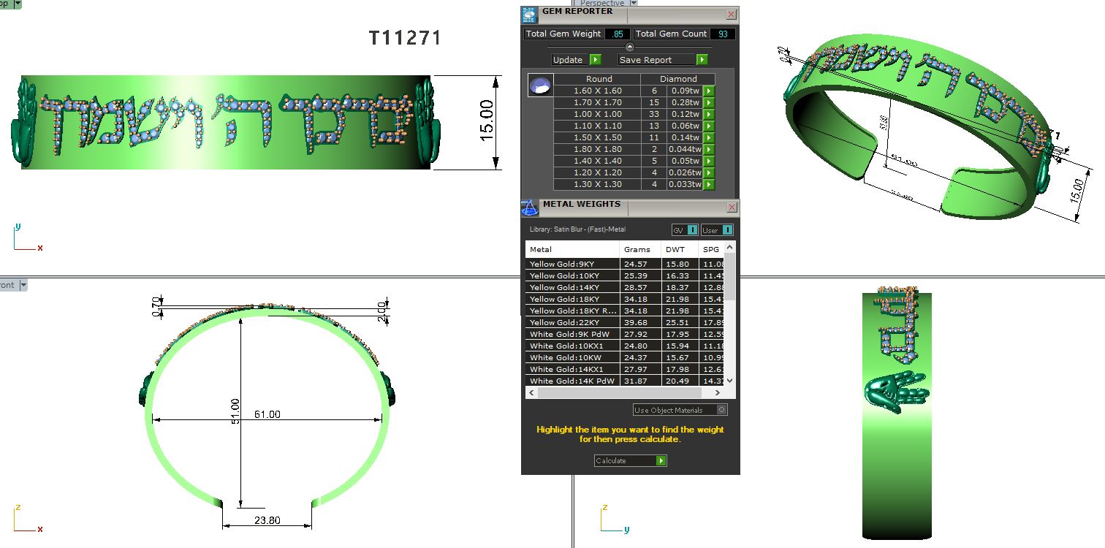This screenshot has width=1105, height=548.
Task: Open the Front viewport dropdown arrow
Action: (23, 285)
